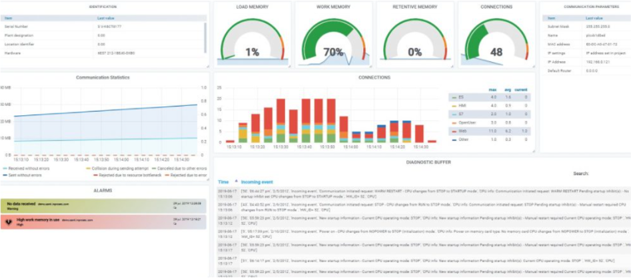The height and width of the screenshot is (278, 631).
Task: Click the Connections gauge showing 48
Action: [x=496, y=43]
